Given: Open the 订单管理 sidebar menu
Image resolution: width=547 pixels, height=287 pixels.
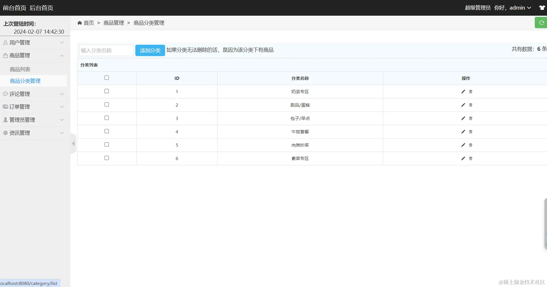Looking at the screenshot, I should pyautogui.click(x=35, y=107).
